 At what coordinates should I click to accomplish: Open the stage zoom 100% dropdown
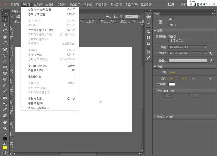[140, 16]
